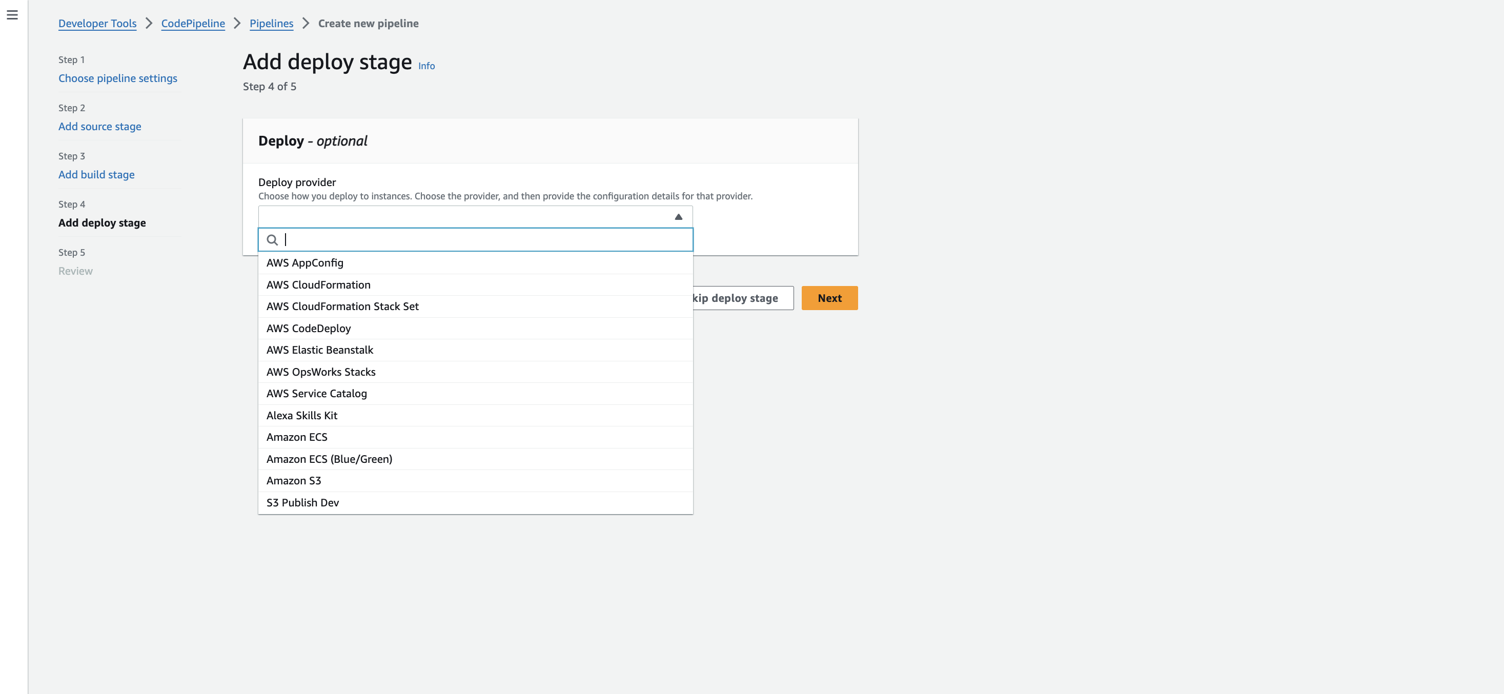The width and height of the screenshot is (1504, 694).
Task: Open the hamburger navigation menu
Action: coord(12,15)
